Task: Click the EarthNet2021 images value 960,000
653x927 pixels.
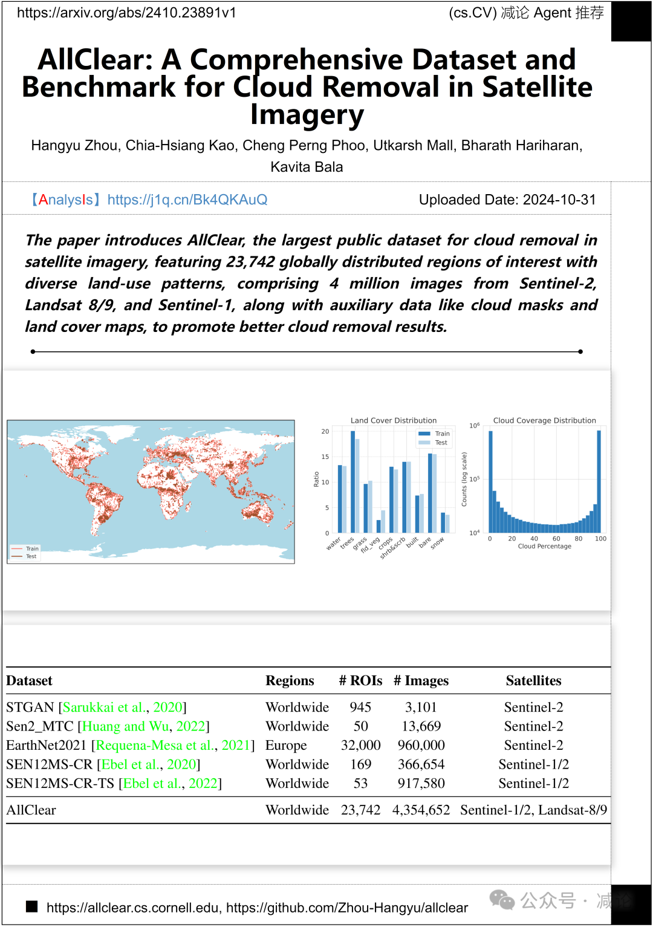Action: coord(421,746)
